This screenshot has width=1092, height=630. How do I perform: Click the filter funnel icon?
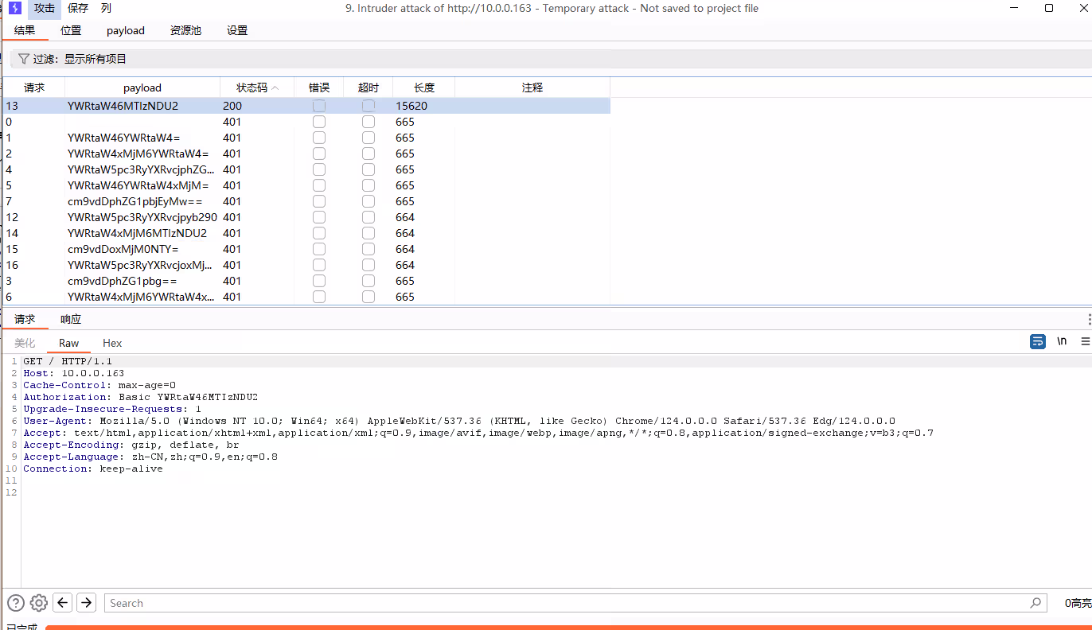pos(23,59)
